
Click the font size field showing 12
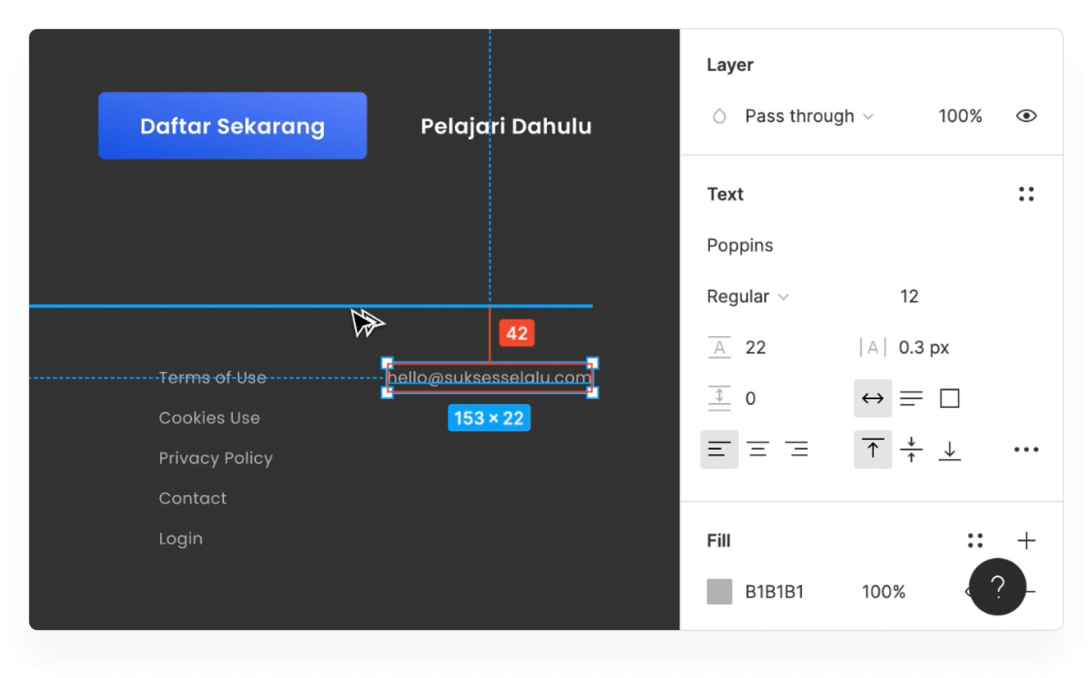[908, 297]
